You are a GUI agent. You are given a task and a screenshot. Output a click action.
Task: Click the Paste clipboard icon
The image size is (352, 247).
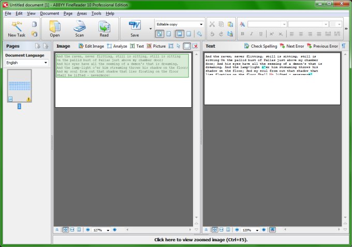tap(230, 24)
